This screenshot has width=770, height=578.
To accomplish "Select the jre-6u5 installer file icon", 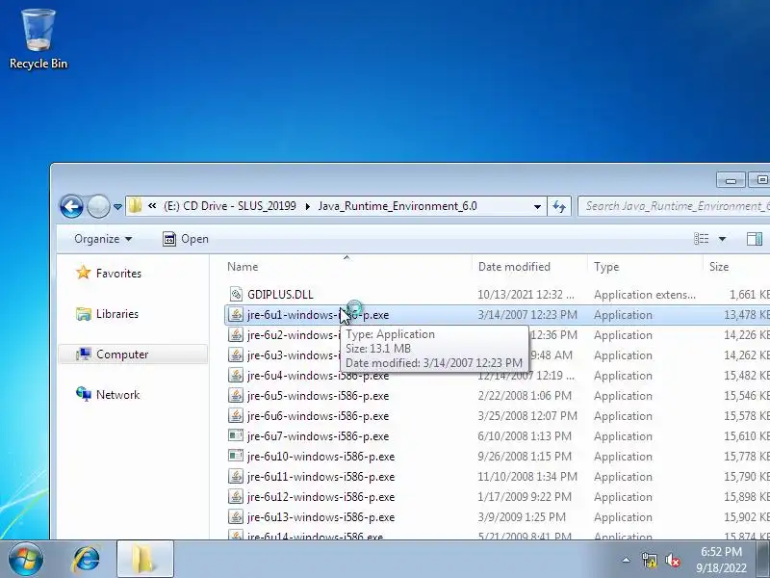I will coord(236,396).
